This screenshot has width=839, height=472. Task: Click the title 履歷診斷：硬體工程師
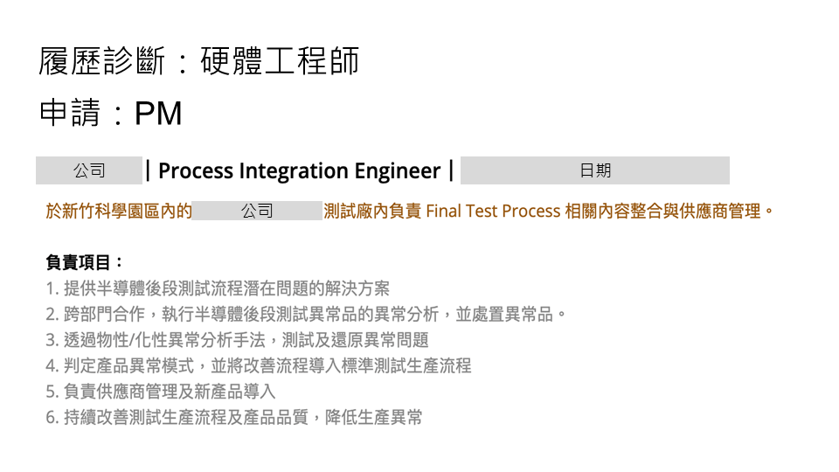pyautogui.click(x=198, y=61)
